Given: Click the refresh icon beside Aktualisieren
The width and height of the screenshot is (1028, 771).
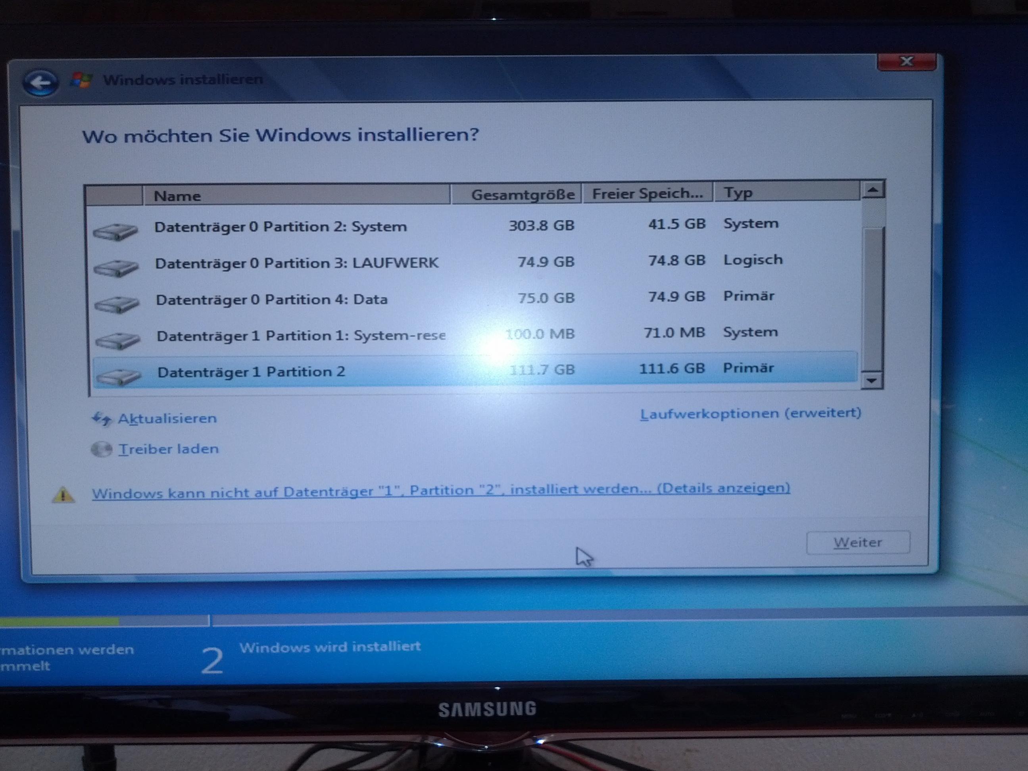Looking at the screenshot, I should pos(101,419).
